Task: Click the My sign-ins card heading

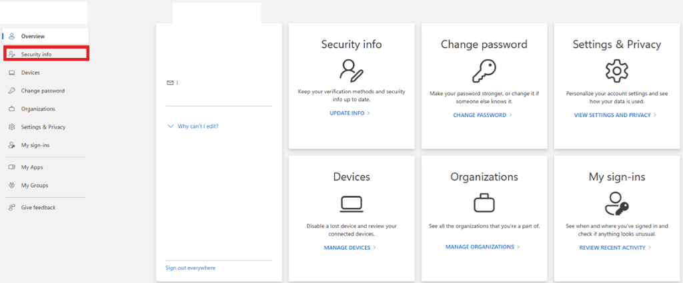Action: (x=617, y=177)
